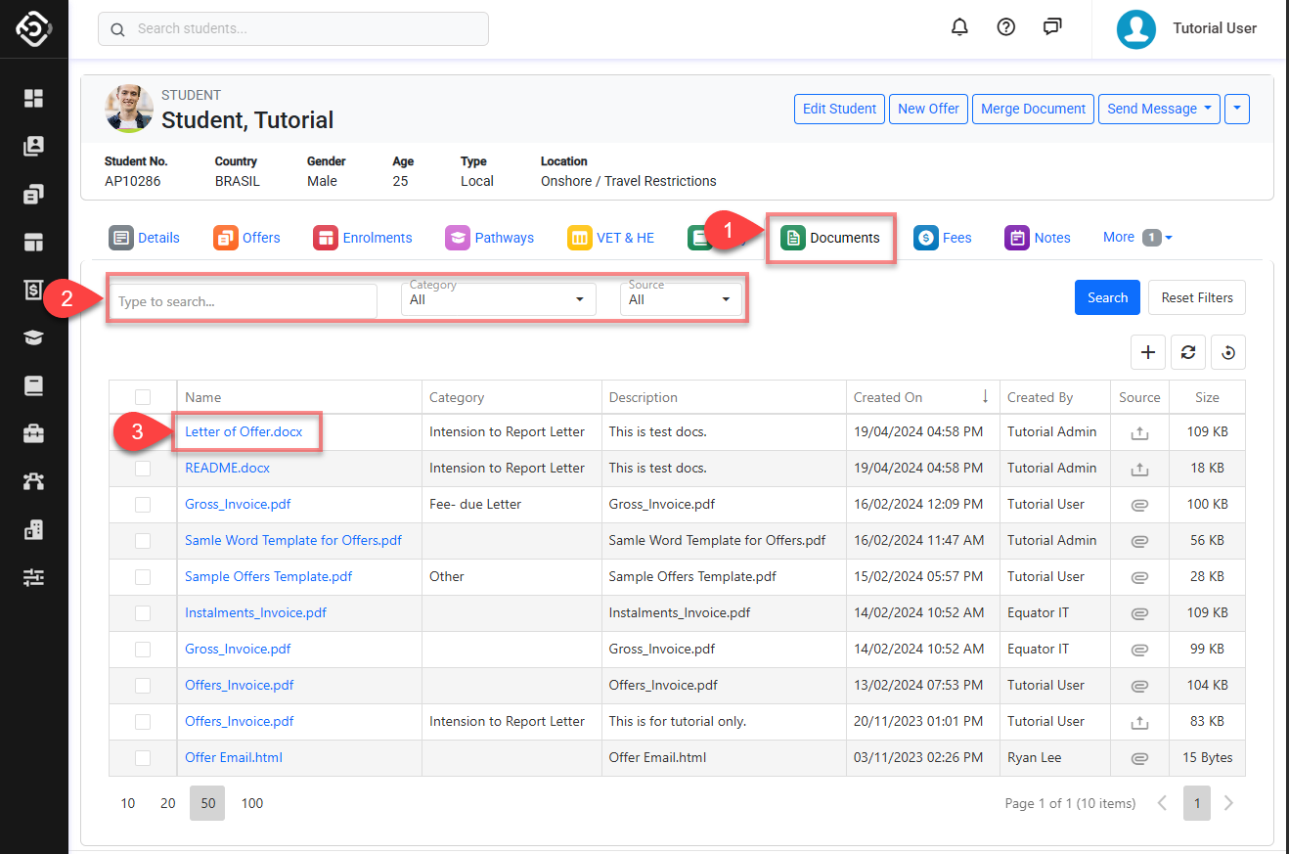Click the notification bell icon
Screen dimensions: 1289x854
(959, 27)
